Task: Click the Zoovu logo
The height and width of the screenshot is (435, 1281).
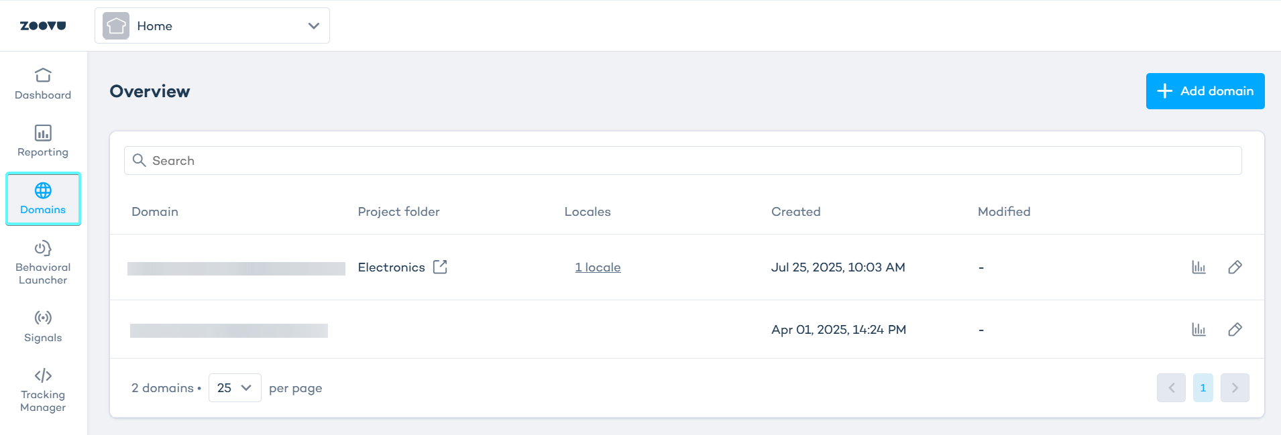Action: (43, 25)
